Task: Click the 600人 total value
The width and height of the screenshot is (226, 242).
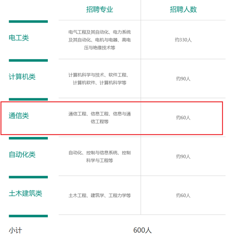Action: tap(142, 230)
